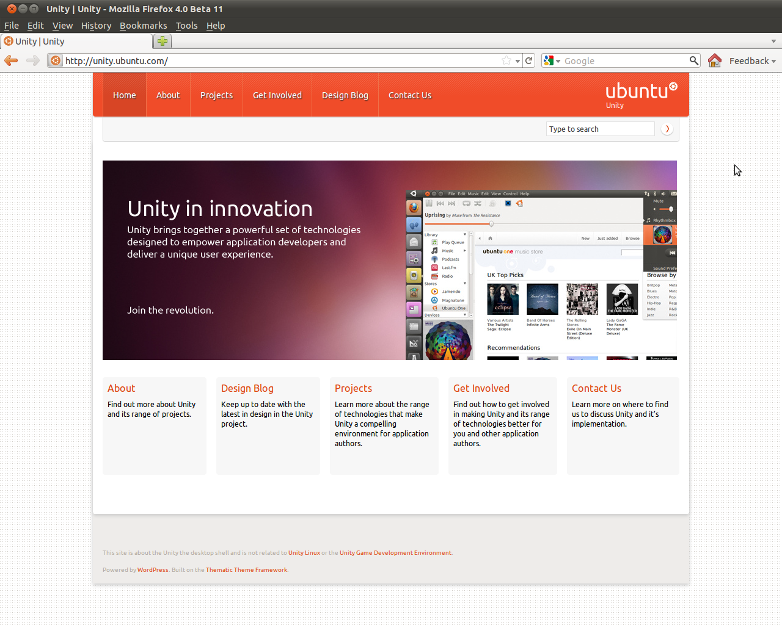Click the Unity desktop screenshot in the banner
The height and width of the screenshot is (625, 782).
tap(541, 275)
